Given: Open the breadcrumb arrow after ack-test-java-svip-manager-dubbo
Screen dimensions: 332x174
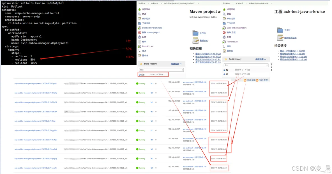Looking at the screenshot, I should 198,3.
